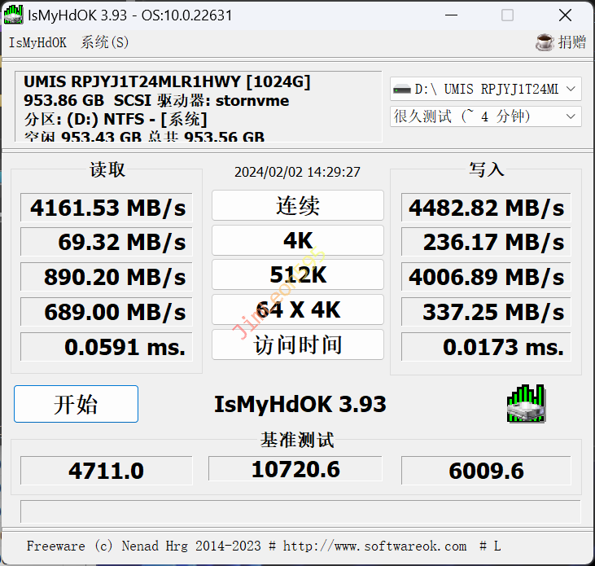Click the IsMyHdOK title bar app icon
Viewport: 595px width, 566px height.
14,15
